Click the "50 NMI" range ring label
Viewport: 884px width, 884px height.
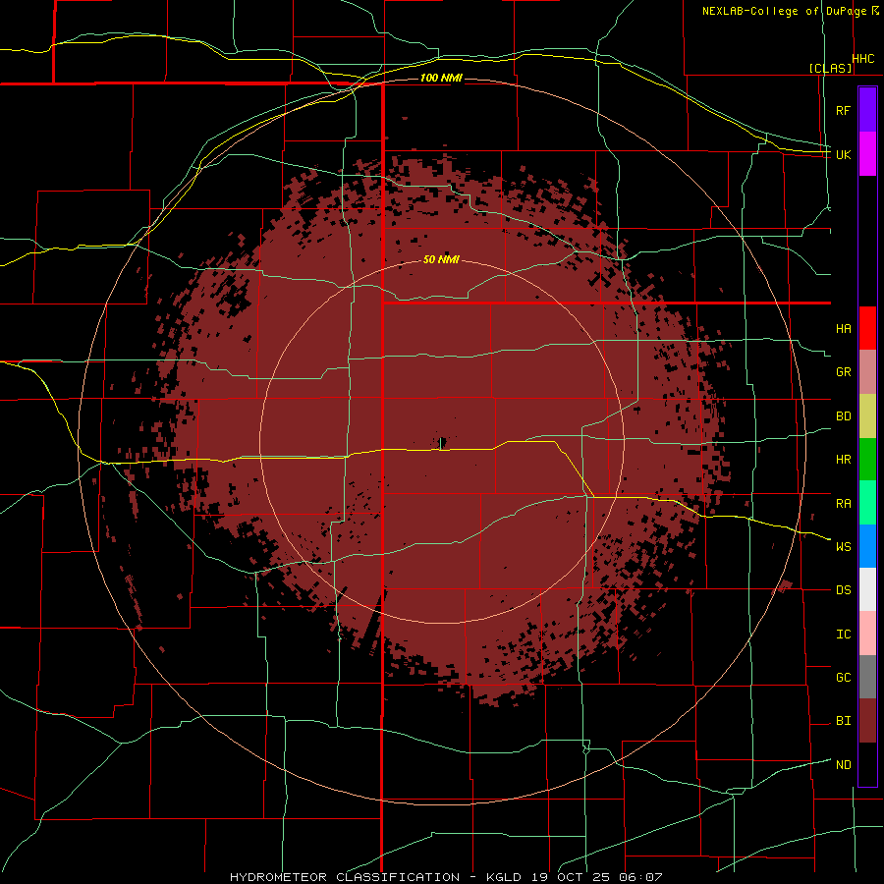441,259
